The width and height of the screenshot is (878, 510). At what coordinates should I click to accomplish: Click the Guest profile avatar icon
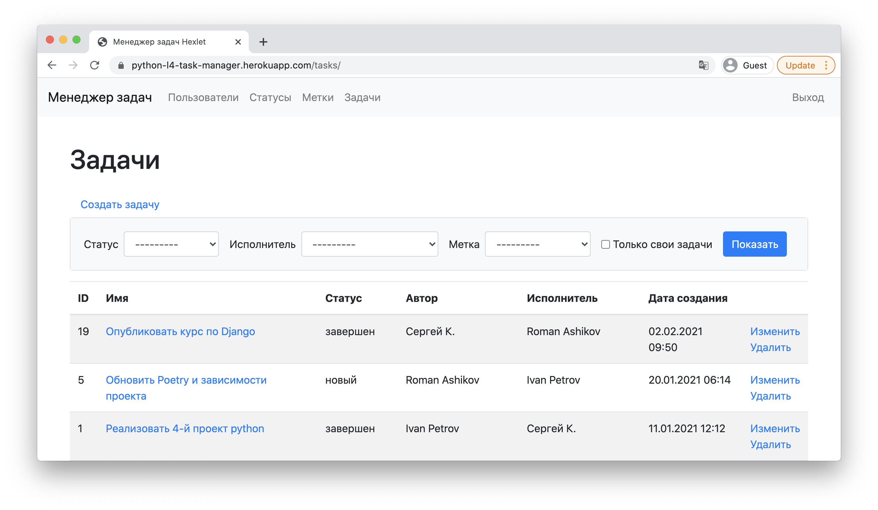click(x=730, y=65)
